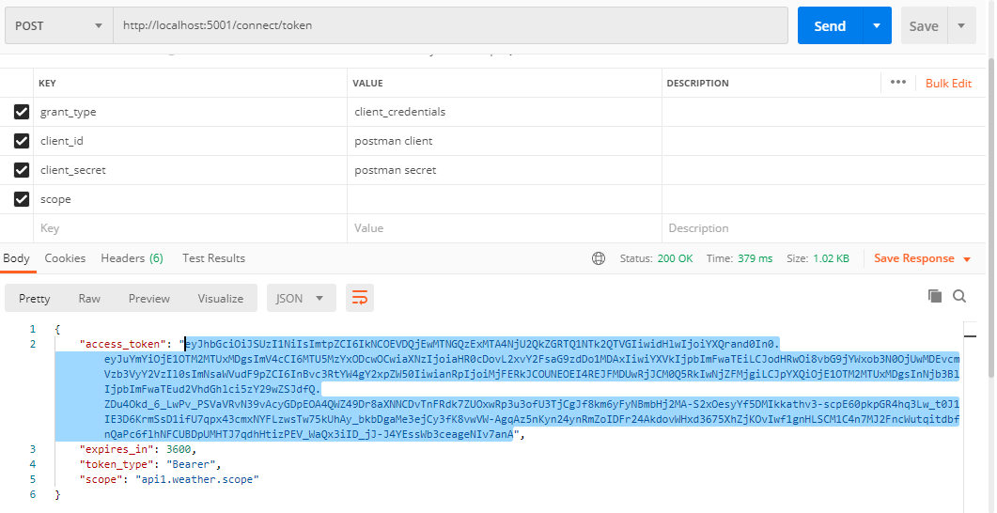Click the "token_type" Bearer line

(x=149, y=464)
